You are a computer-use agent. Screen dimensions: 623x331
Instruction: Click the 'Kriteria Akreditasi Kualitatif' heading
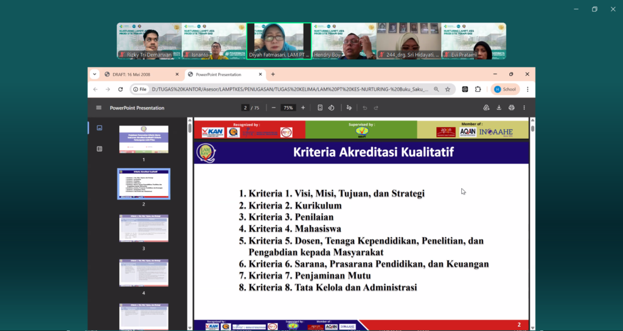(x=374, y=152)
